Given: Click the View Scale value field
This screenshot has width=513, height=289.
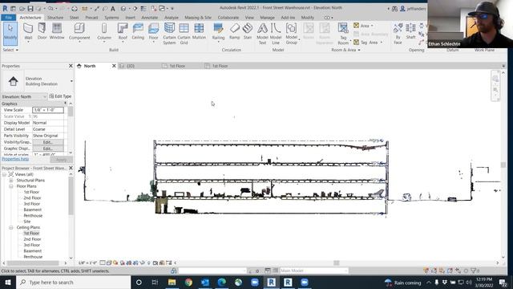Looking at the screenshot, I should coord(48,110).
